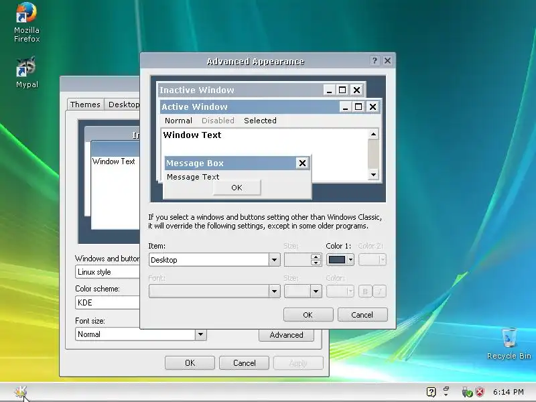The width and height of the screenshot is (536, 402).
Task: Open the Mypal desktop shortcut
Action: [27, 72]
